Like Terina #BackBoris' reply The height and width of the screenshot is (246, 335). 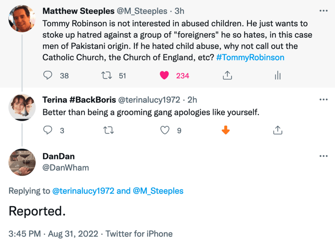click(165, 130)
